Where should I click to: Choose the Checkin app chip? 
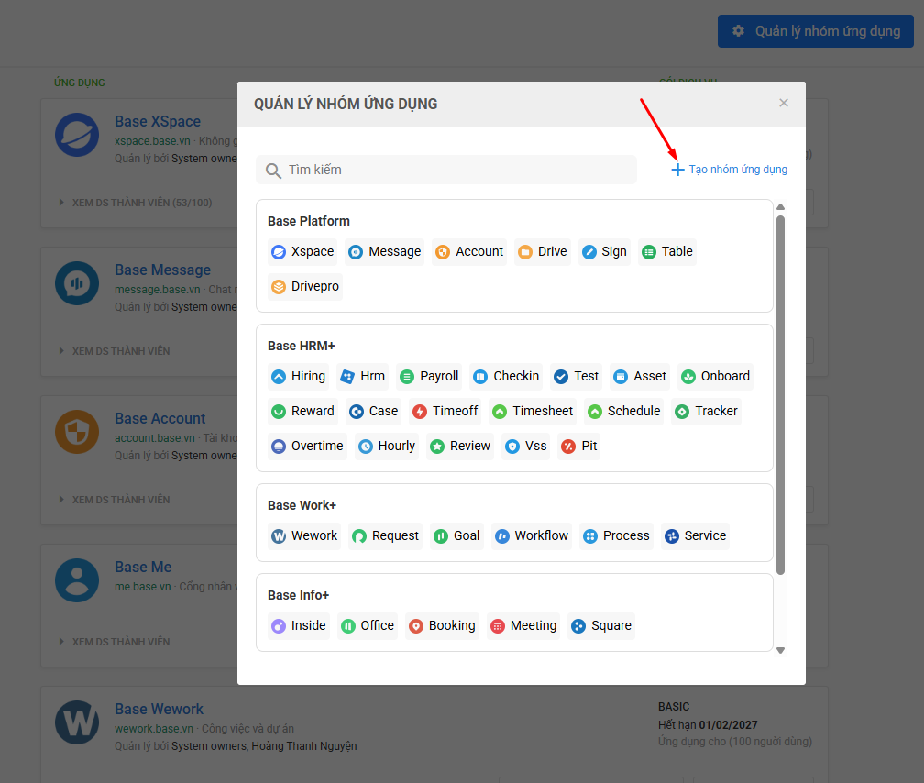click(506, 376)
